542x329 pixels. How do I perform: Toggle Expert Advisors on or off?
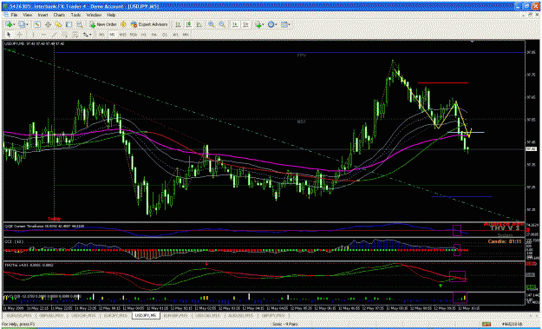coord(149,24)
